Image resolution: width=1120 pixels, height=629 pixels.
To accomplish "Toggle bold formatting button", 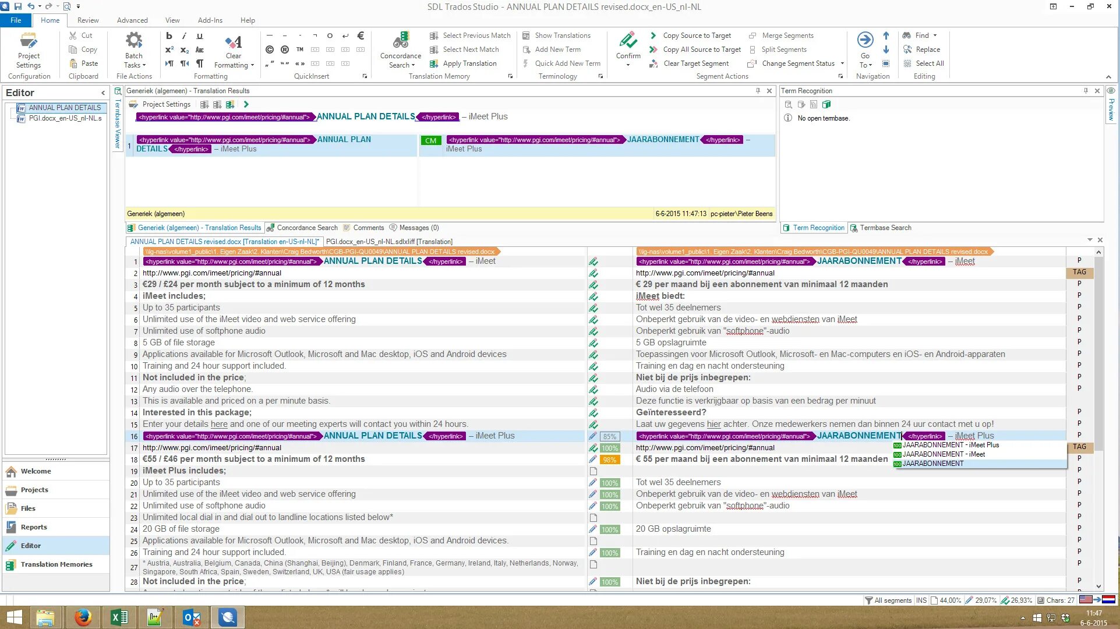I will tap(169, 36).
